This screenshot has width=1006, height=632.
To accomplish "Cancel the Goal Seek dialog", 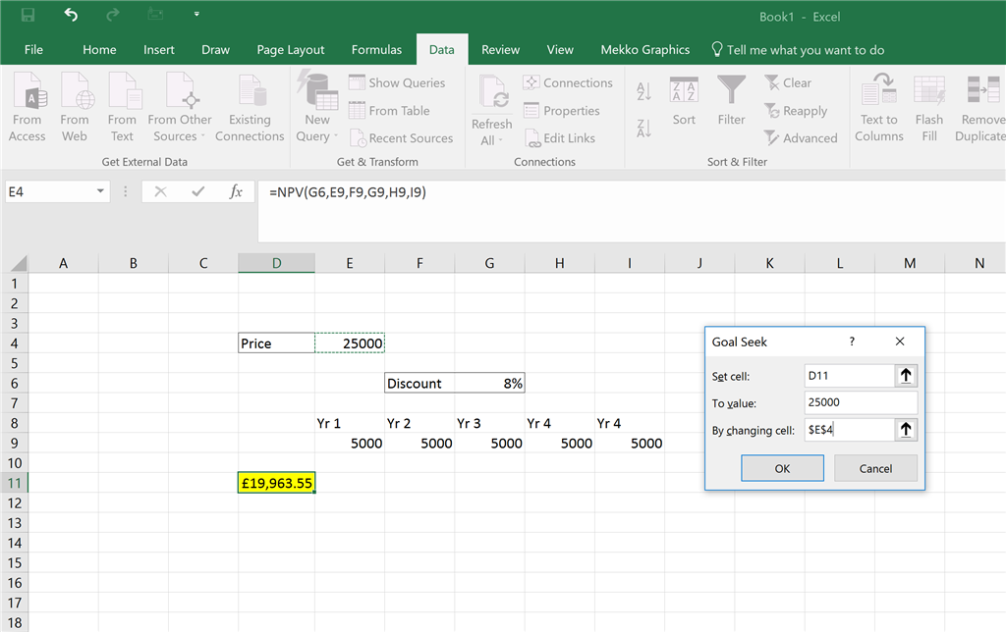I will tap(875, 468).
